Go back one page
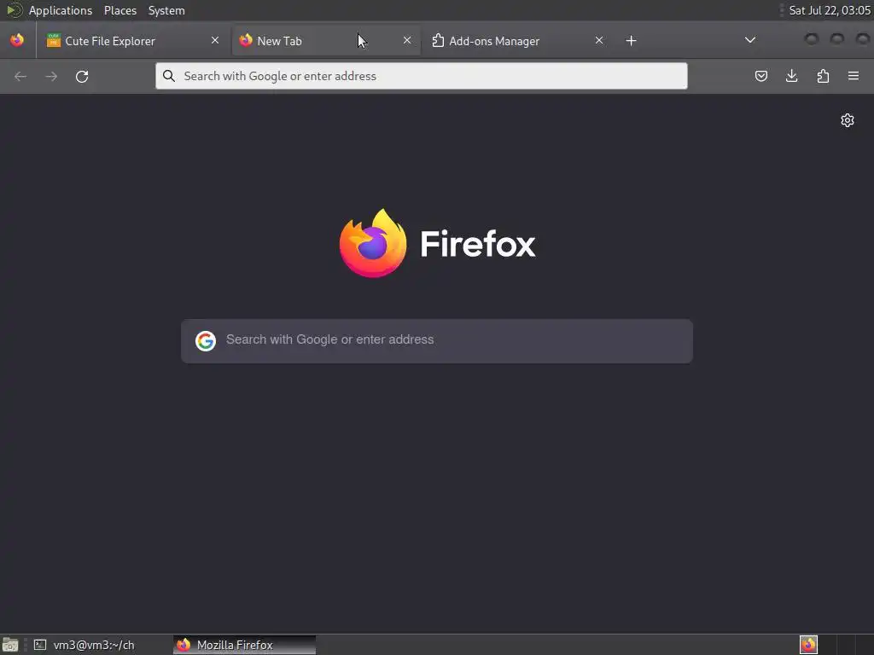 [20, 76]
